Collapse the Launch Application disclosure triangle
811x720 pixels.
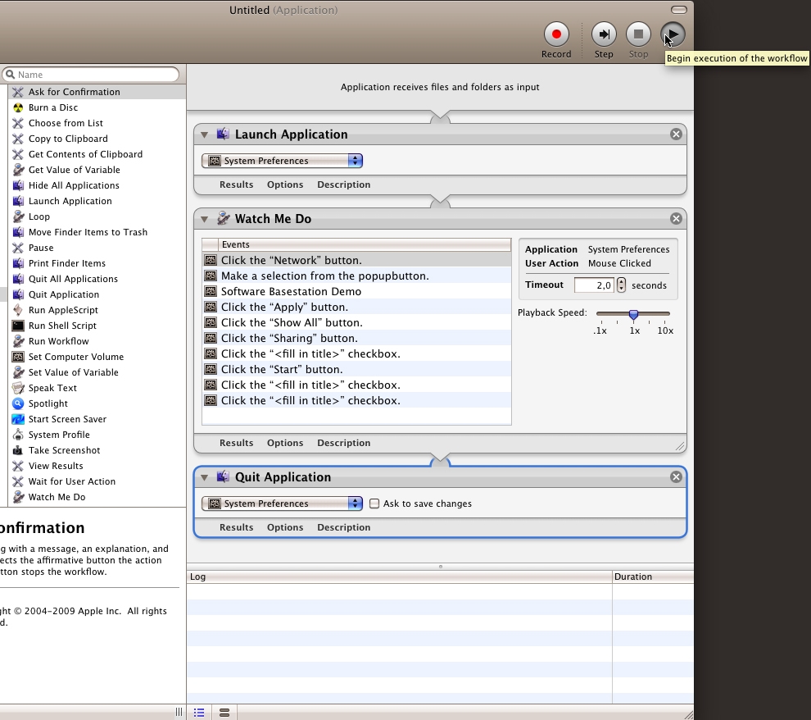pyautogui.click(x=205, y=134)
